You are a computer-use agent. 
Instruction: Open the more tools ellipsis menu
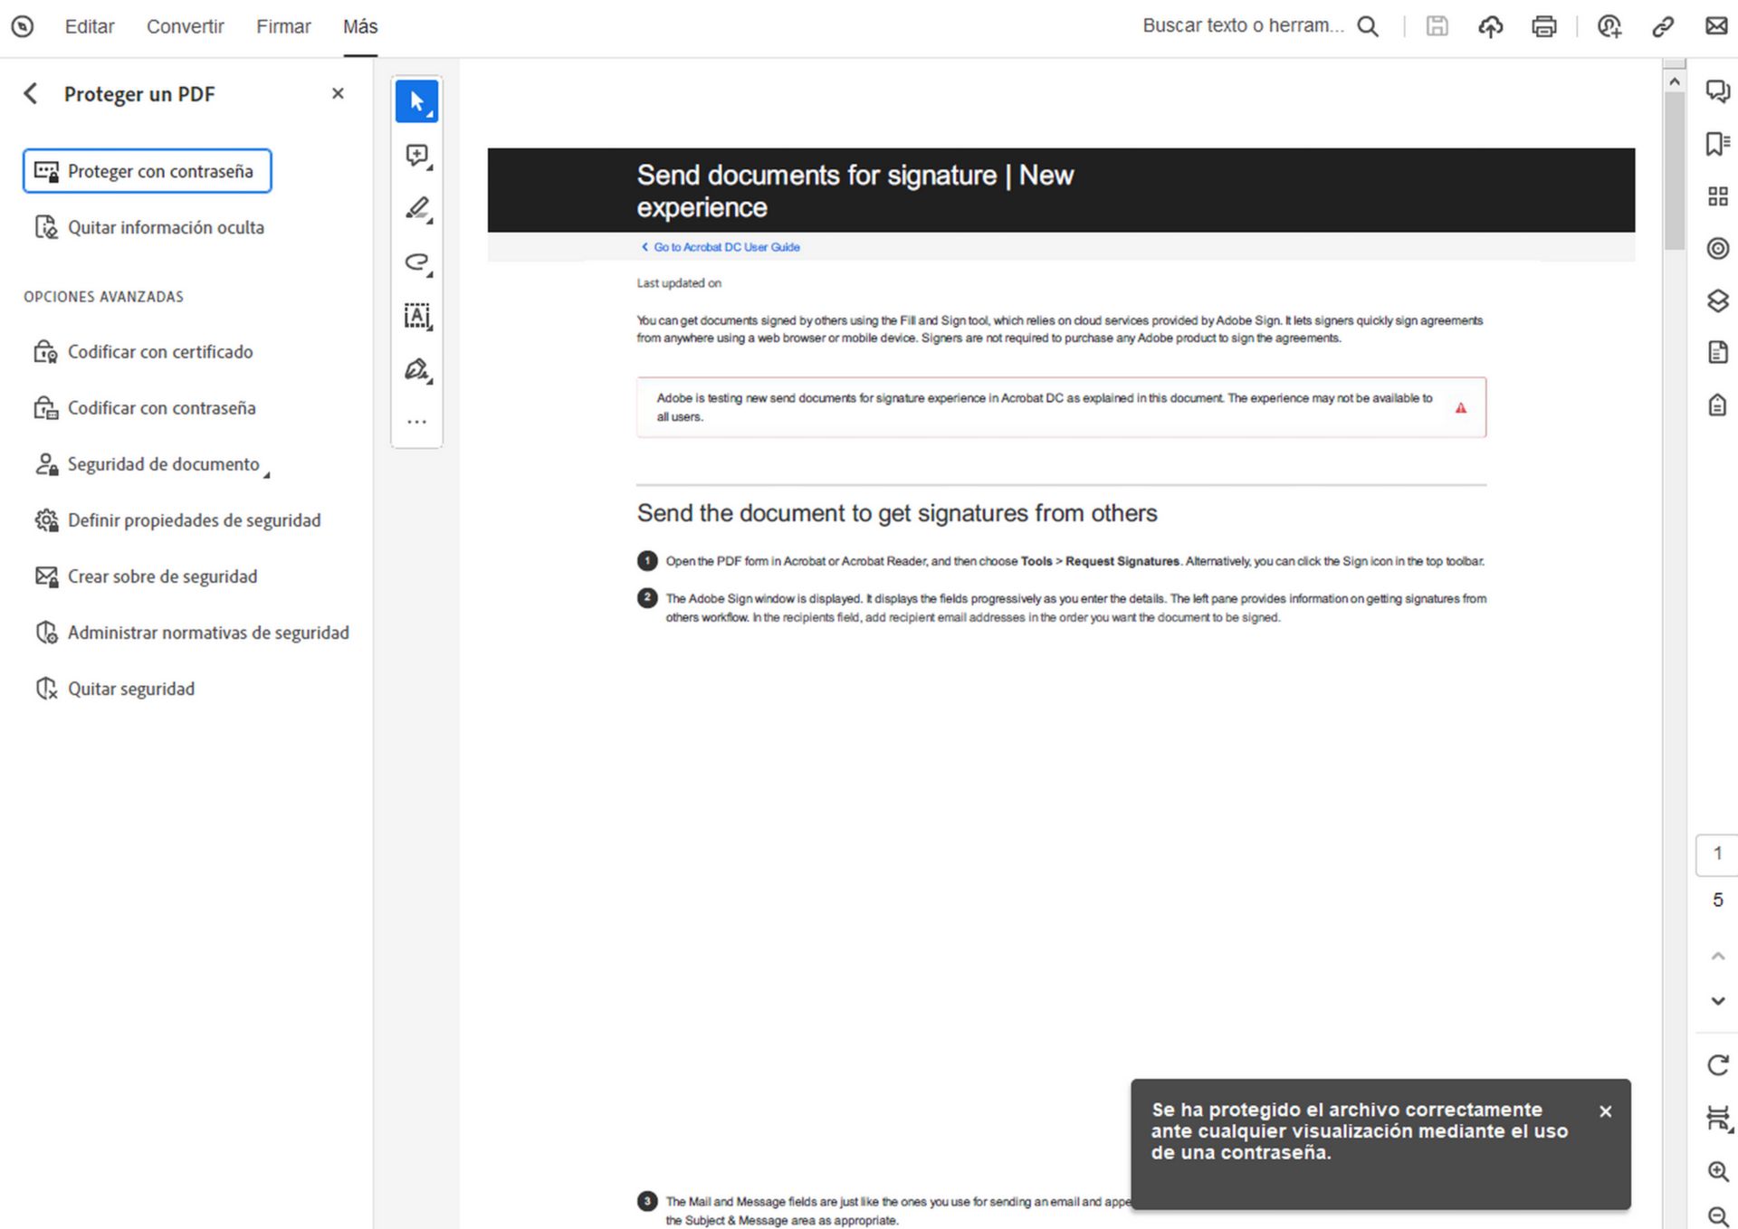(x=415, y=421)
